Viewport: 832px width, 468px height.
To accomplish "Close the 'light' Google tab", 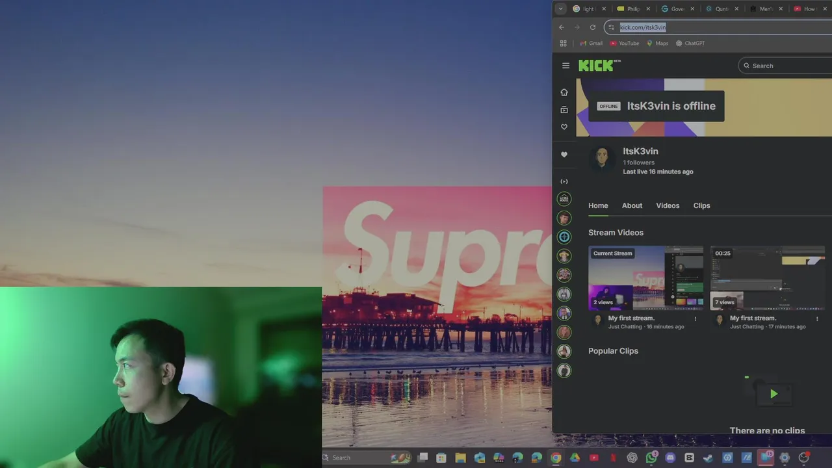I will [604, 9].
